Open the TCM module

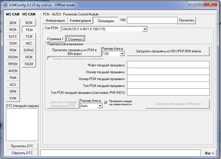point(29,36)
